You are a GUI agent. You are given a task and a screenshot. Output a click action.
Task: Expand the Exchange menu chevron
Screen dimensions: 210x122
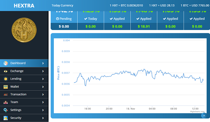point(43,71)
